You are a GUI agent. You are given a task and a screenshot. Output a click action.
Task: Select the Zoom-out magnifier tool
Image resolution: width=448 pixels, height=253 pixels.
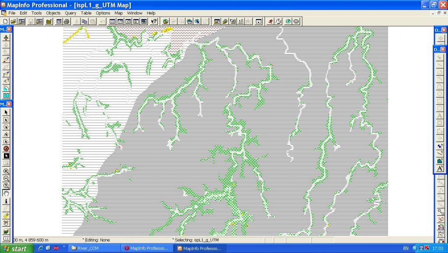[6, 179]
